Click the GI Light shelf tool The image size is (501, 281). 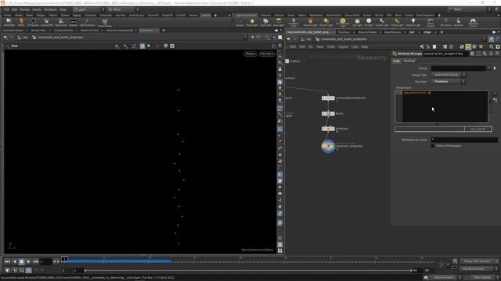pos(369,23)
